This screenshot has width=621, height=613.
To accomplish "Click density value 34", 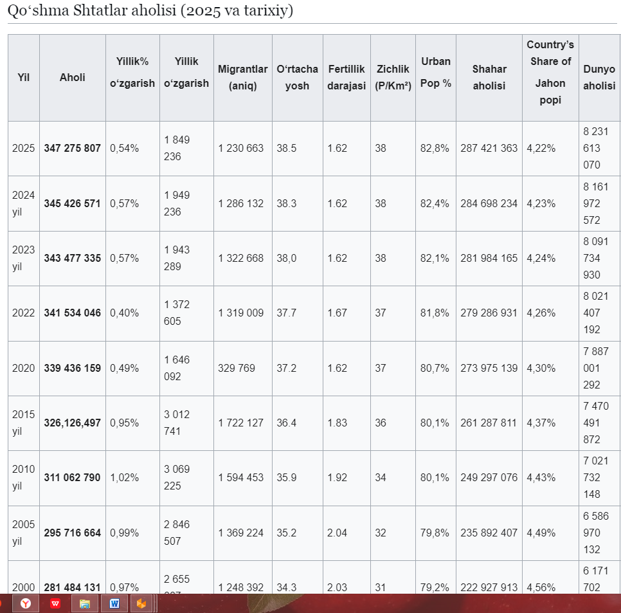I will tap(381, 477).
